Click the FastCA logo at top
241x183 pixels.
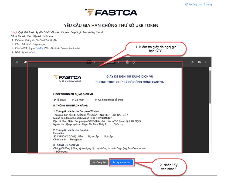[111, 12]
